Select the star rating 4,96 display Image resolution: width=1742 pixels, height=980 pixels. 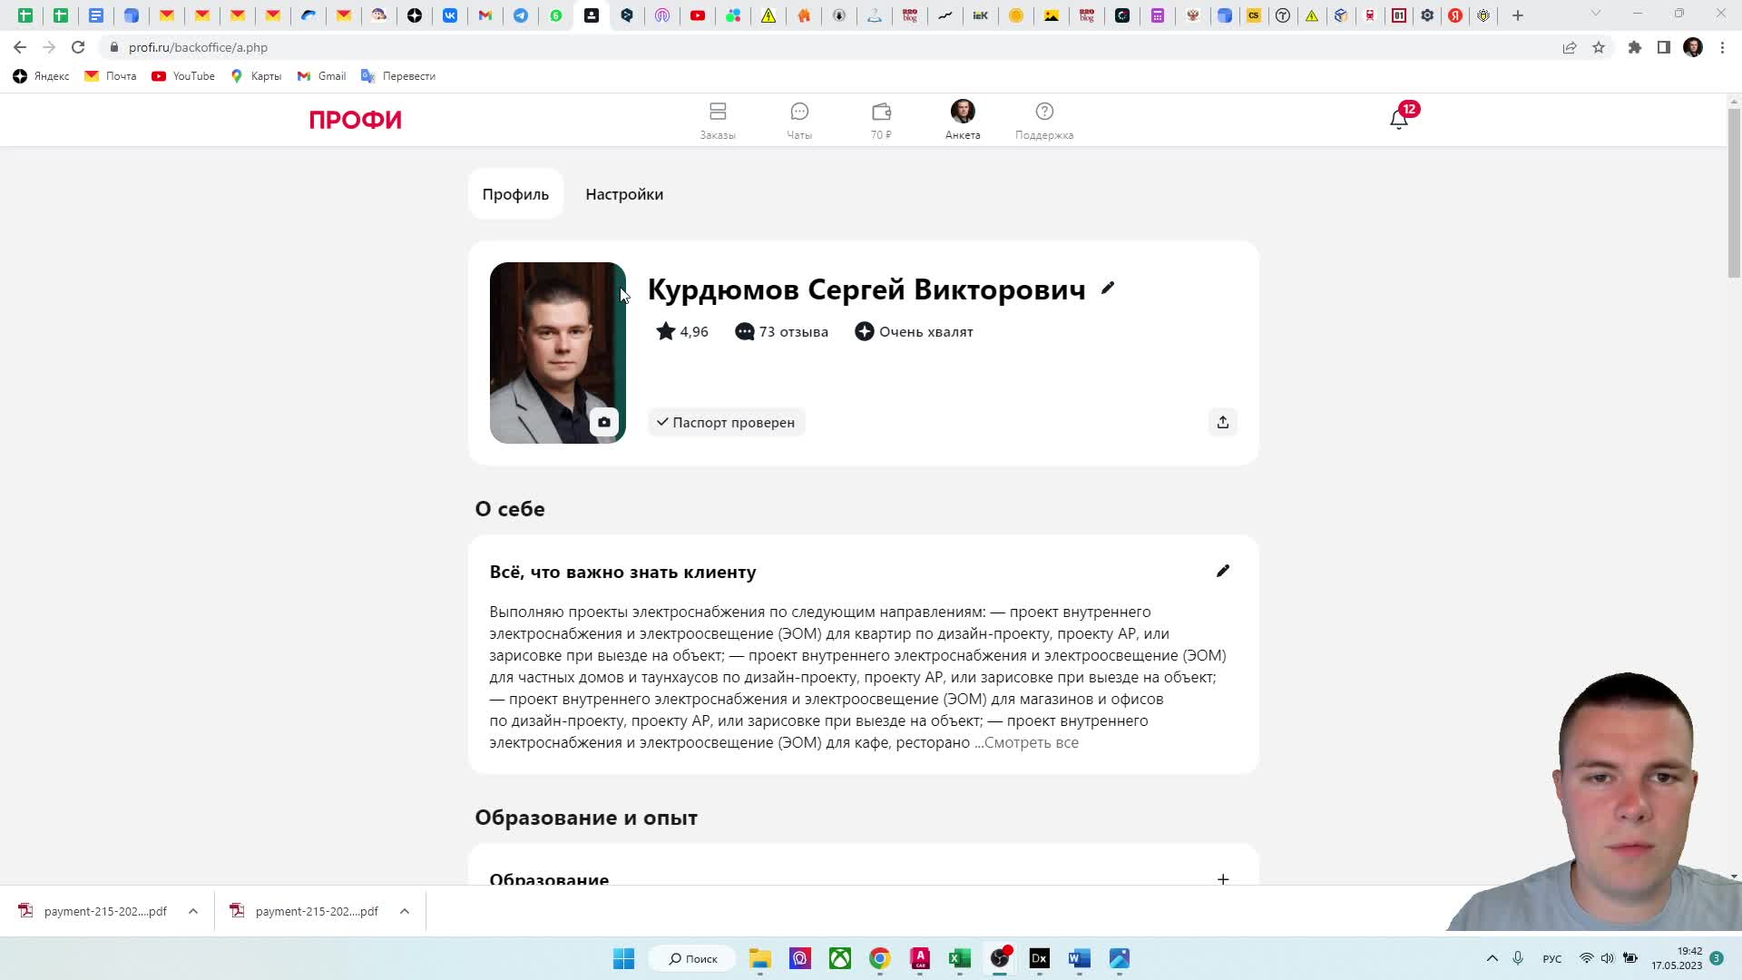[x=683, y=331]
